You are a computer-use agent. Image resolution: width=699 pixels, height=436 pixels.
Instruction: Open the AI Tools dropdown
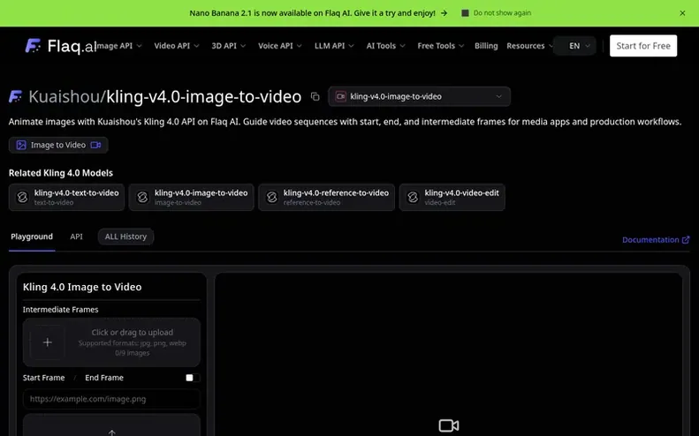[385, 45]
